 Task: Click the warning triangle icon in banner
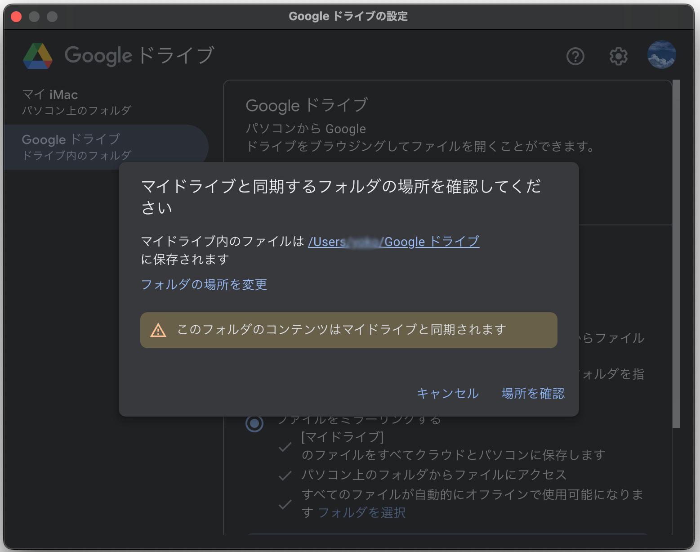[x=158, y=330]
